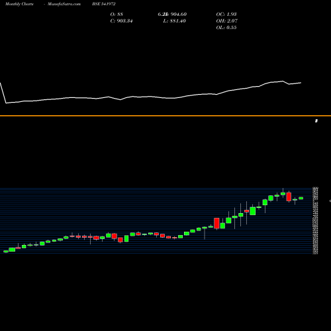Click the 'OL: 0.55' reading
The image size is (331, 331).
click(x=226, y=28)
